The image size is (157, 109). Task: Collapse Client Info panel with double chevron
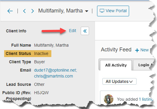point(85,31)
